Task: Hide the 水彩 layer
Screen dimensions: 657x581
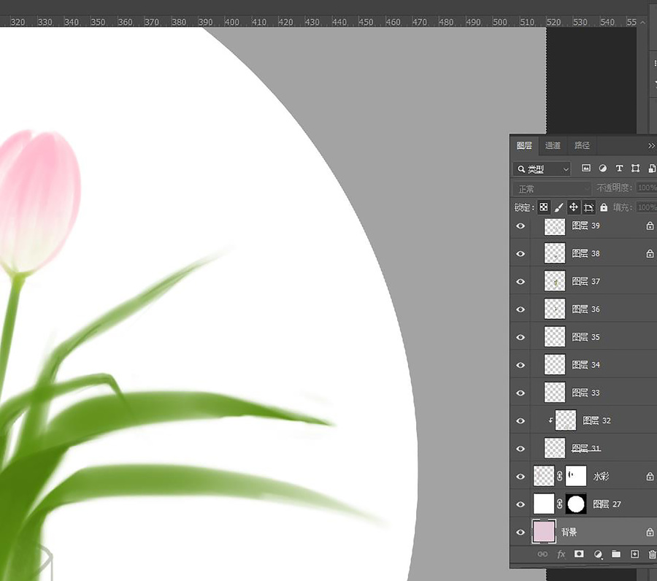Action: click(x=520, y=477)
